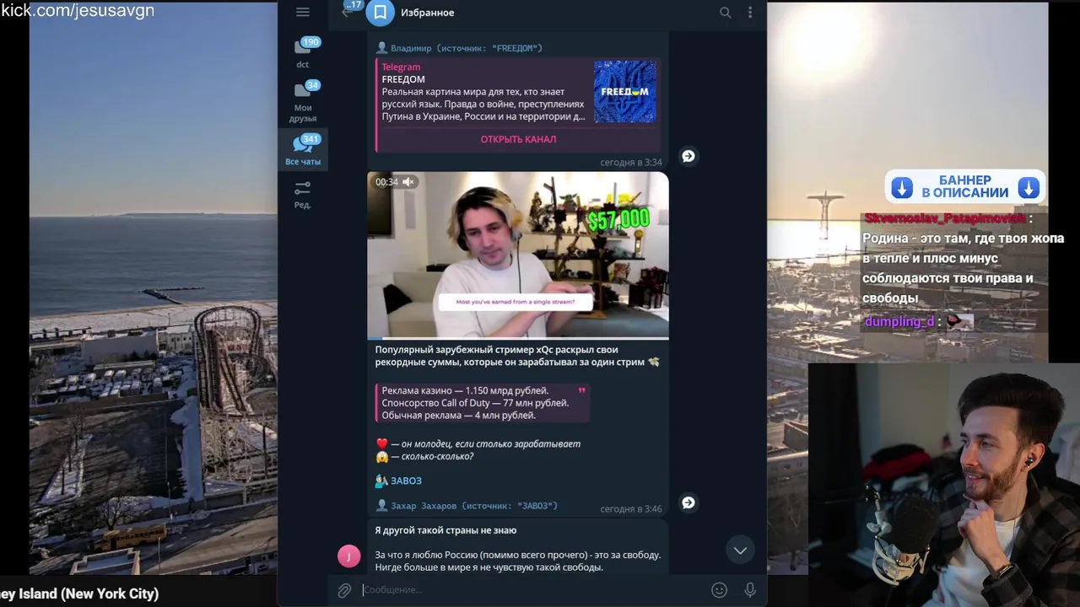Unmute the xQc video
1080x607 pixels.
[408, 182]
